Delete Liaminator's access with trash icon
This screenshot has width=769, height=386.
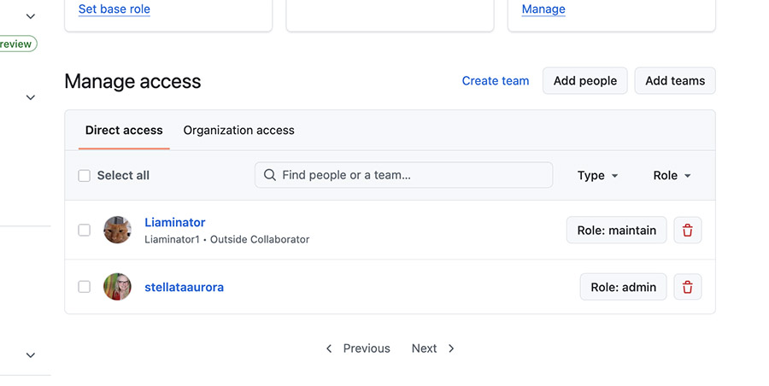click(688, 230)
